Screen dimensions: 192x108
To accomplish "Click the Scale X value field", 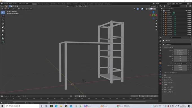I will (x=180, y=66).
